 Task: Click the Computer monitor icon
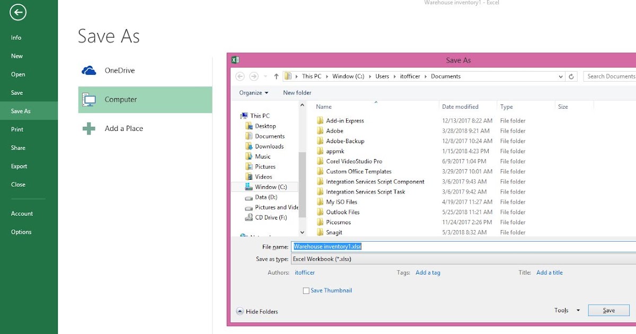coord(89,100)
